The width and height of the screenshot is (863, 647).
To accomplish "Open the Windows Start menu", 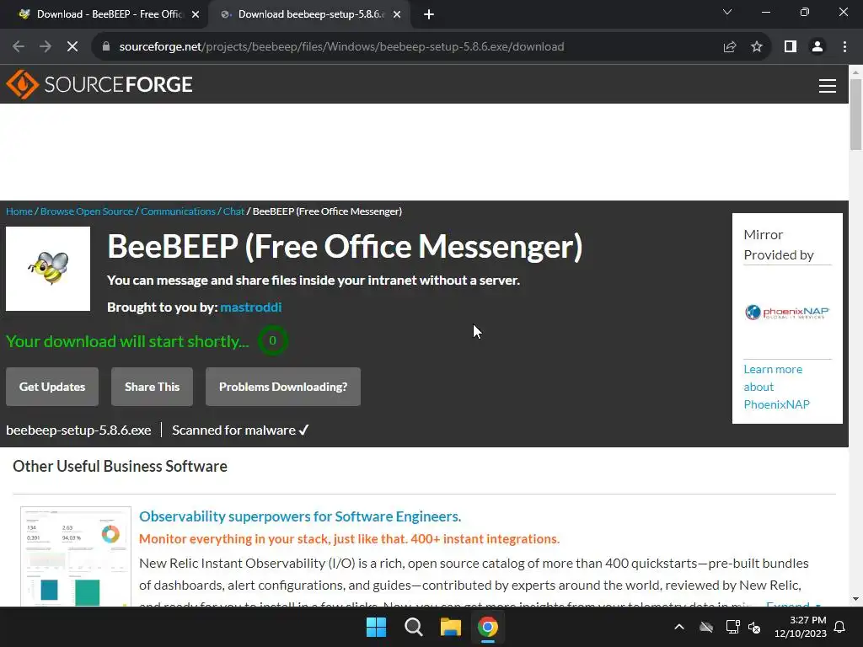I will 377,627.
